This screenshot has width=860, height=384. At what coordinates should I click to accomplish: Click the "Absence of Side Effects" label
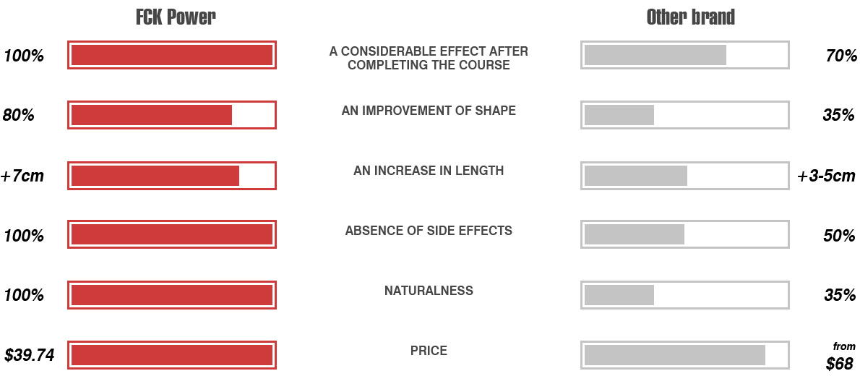pyautogui.click(x=429, y=231)
